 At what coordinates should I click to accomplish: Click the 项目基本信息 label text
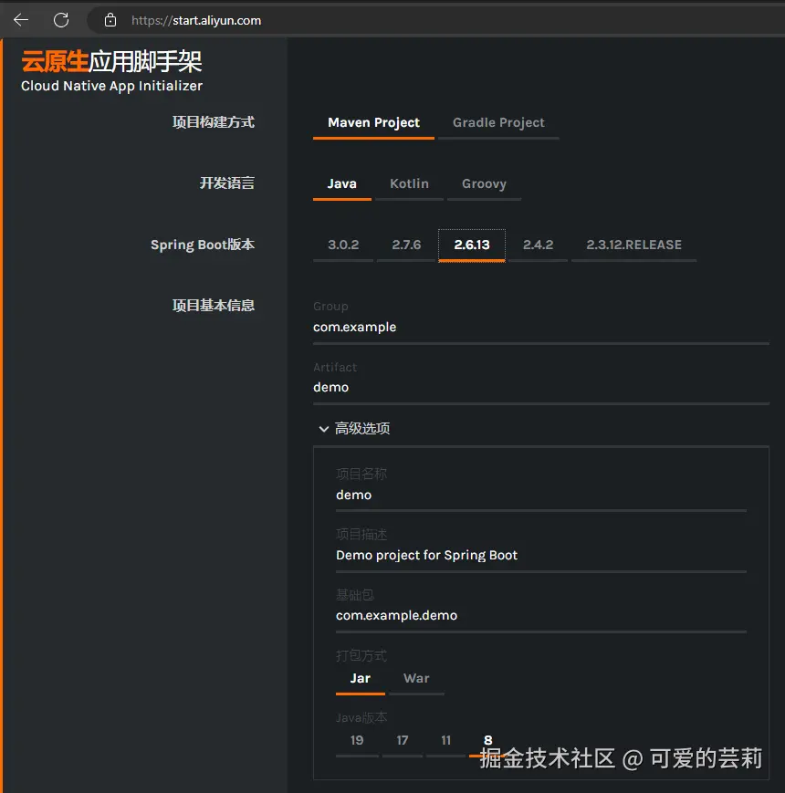click(214, 306)
